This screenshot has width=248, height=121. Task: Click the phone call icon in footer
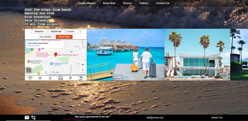(x=33, y=117)
